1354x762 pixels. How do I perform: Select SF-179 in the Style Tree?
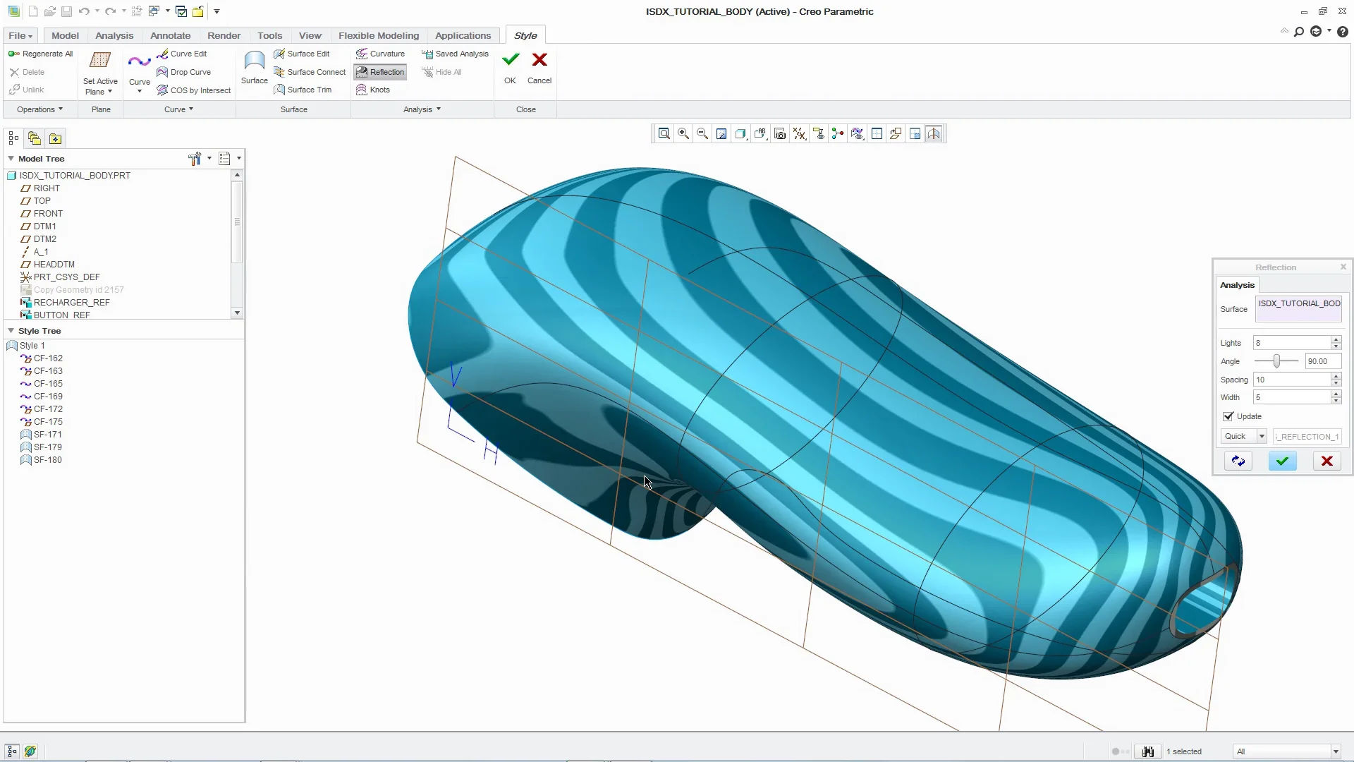tap(47, 447)
